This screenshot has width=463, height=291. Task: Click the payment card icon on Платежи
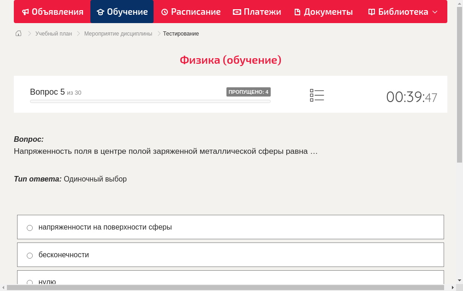pos(236,12)
